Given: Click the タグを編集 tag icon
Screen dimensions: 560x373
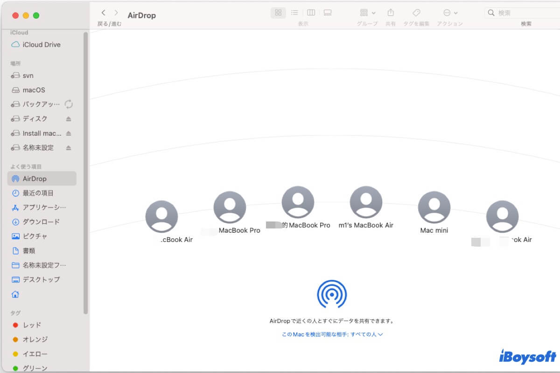Looking at the screenshot, I should 416,13.
